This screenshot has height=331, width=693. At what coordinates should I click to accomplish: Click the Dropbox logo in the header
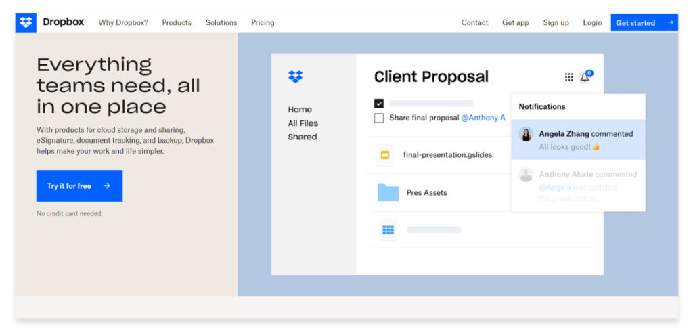pyautogui.click(x=26, y=22)
